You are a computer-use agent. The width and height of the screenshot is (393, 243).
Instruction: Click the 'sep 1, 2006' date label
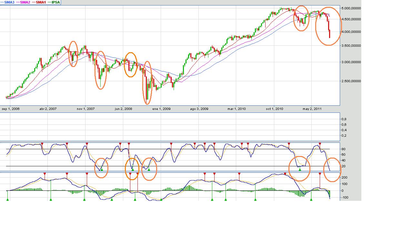coord(10,109)
